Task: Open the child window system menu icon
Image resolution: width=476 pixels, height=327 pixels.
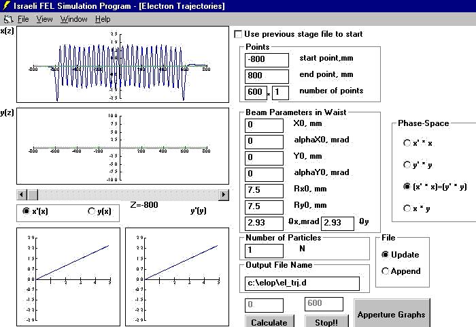Action: point(8,19)
